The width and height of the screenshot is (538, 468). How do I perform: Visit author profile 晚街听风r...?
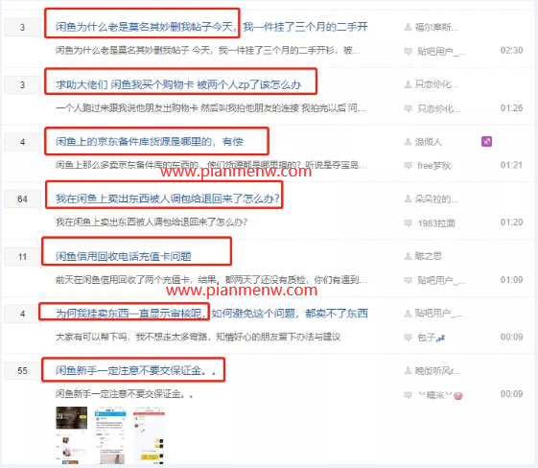coord(438,370)
